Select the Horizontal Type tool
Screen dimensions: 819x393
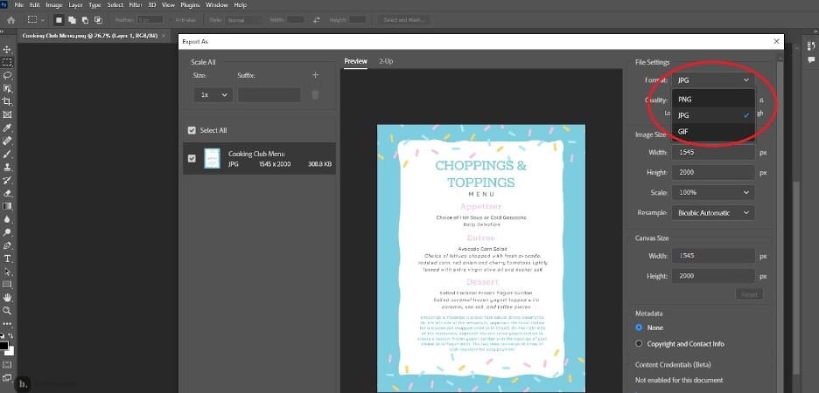[x=7, y=259]
